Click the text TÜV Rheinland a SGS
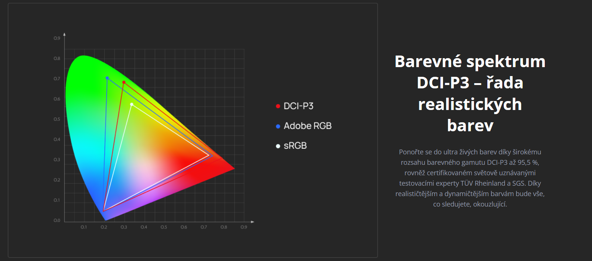This screenshot has width=592, height=261. point(493,183)
